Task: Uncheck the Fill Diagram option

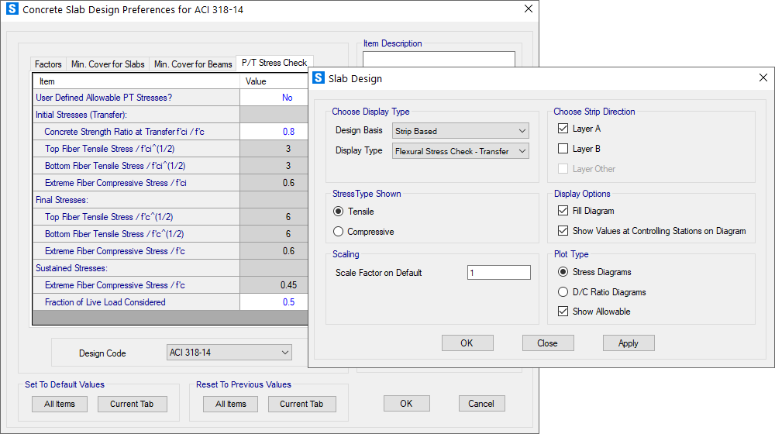Action: (563, 211)
